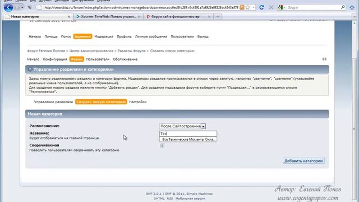Select Создать новую категорию tab
The height and width of the screenshot is (202, 359).
[x=101, y=102]
